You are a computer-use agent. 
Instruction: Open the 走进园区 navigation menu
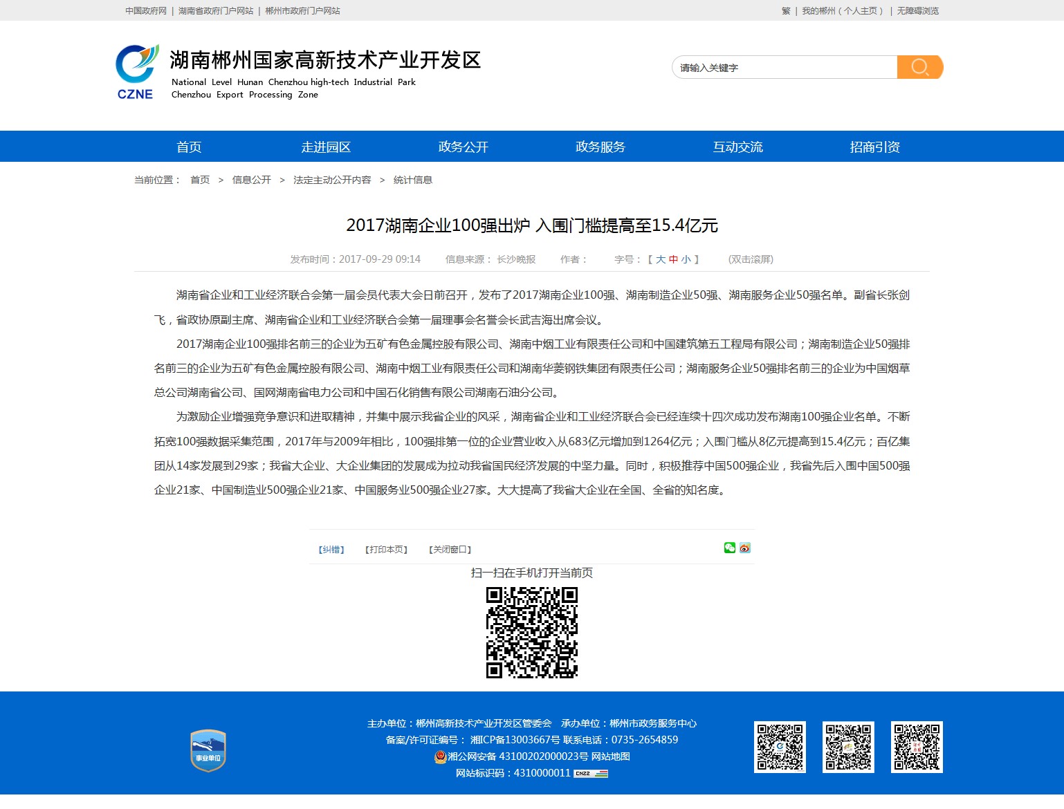[326, 147]
